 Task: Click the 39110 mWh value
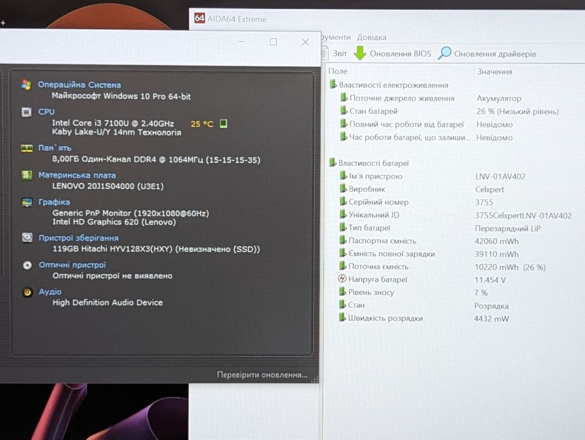click(497, 254)
